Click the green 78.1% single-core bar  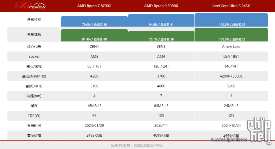point(161,36)
